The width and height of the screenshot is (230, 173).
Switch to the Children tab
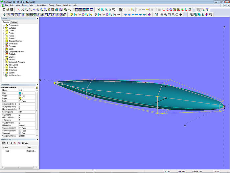(14, 22)
